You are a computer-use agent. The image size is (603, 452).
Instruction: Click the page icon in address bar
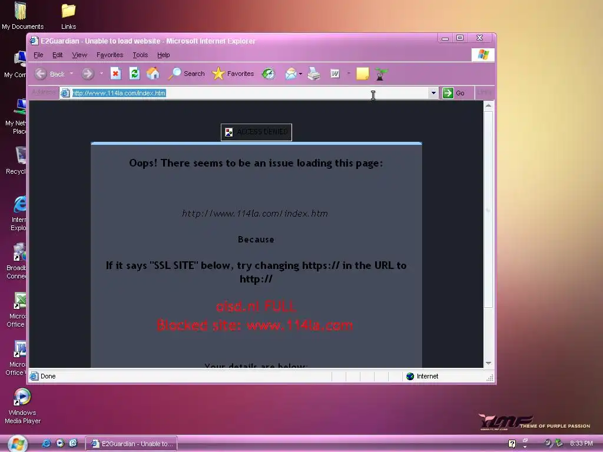[65, 93]
